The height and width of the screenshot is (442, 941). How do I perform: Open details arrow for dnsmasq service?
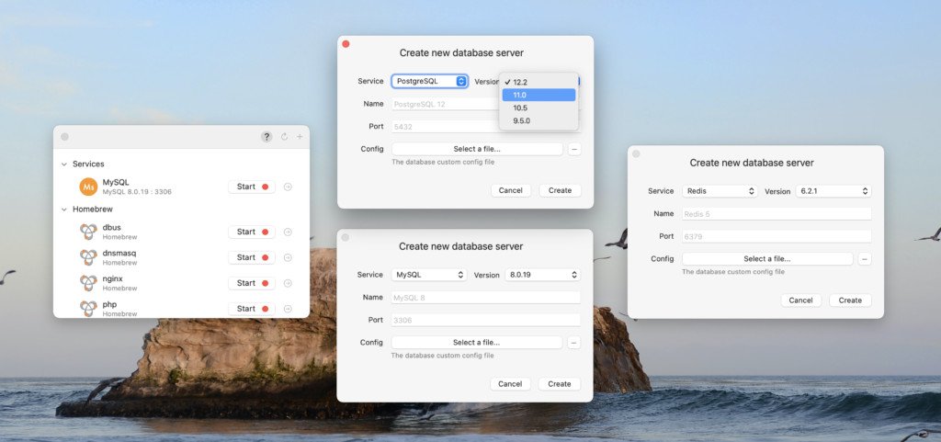(288, 257)
